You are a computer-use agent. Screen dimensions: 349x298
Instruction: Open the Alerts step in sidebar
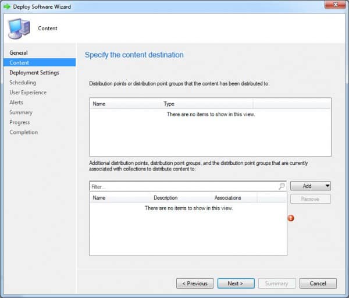(16, 102)
